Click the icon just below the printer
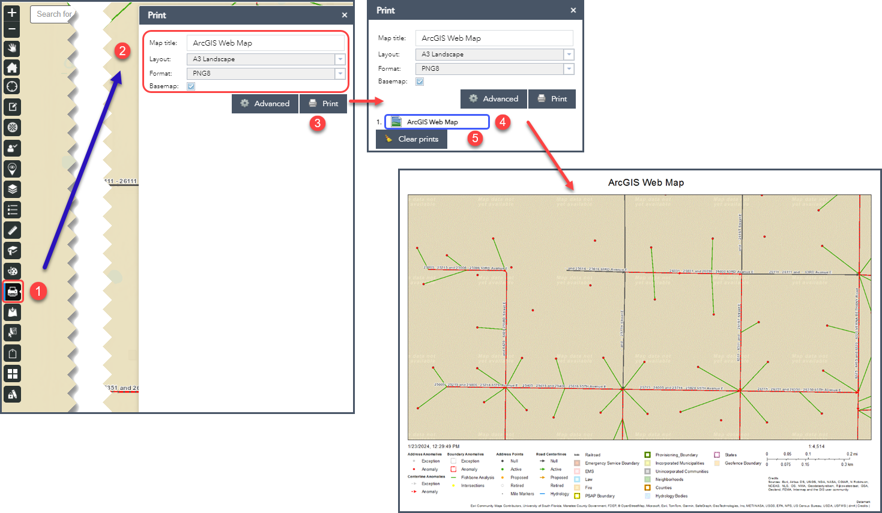 pos(12,312)
